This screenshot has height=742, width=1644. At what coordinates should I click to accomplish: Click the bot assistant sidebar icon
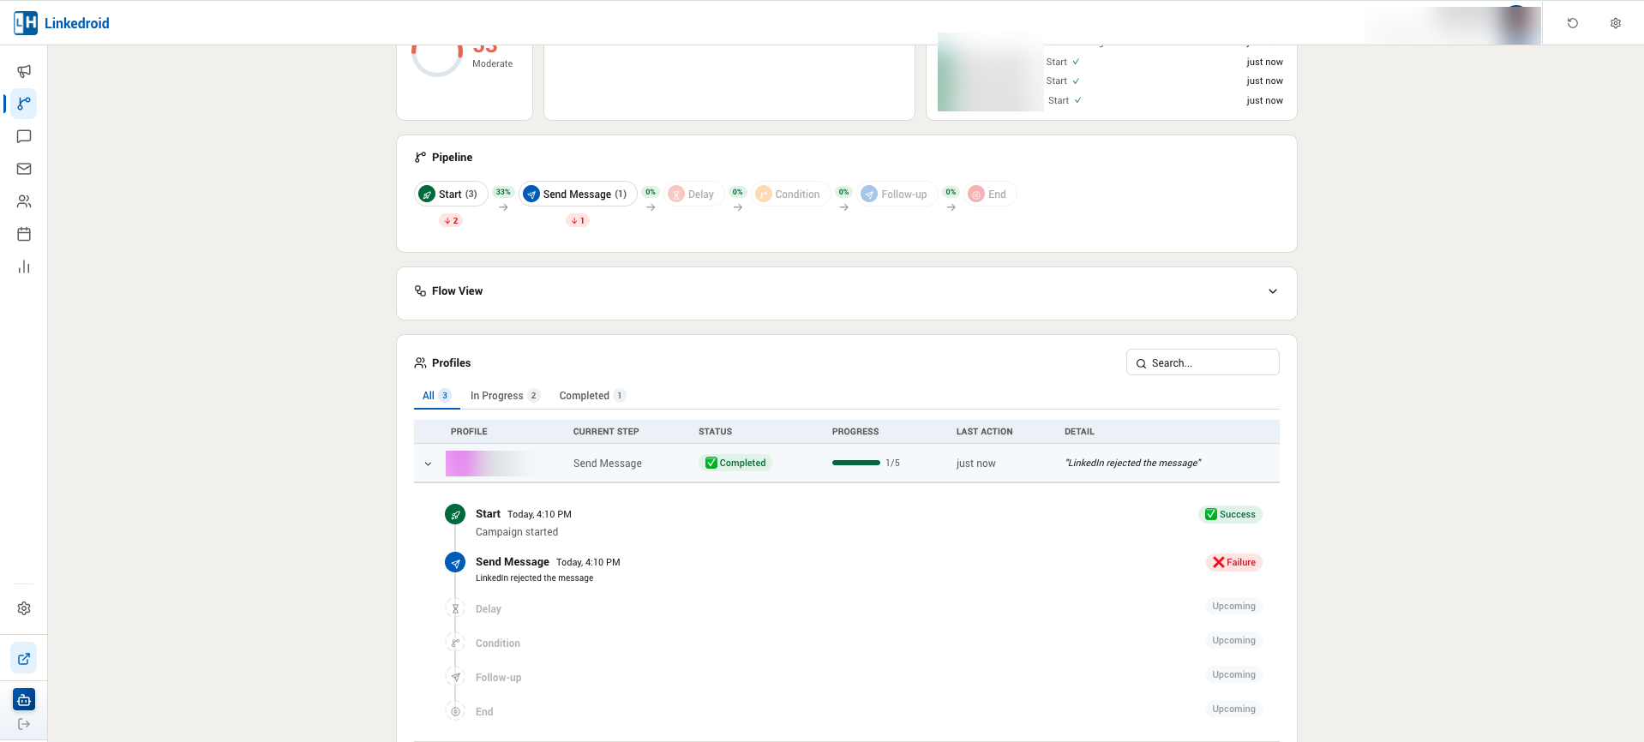pyautogui.click(x=24, y=700)
